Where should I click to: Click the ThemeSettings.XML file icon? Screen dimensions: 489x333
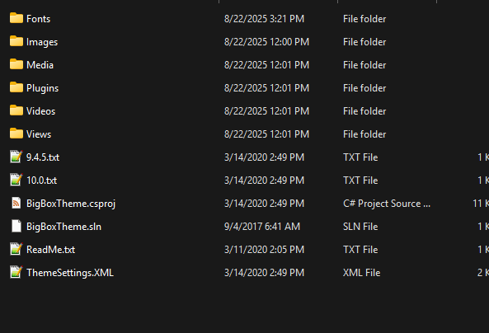[x=16, y=272]
